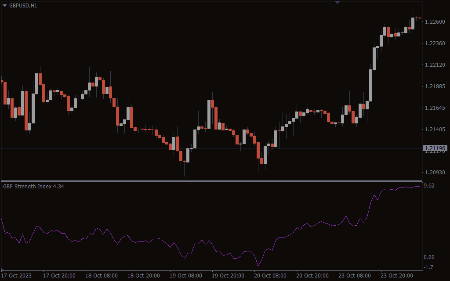Click the 1.22600 price axis label

435,22
